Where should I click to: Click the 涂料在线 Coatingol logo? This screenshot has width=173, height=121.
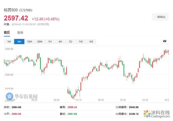[x=157, y=114]
